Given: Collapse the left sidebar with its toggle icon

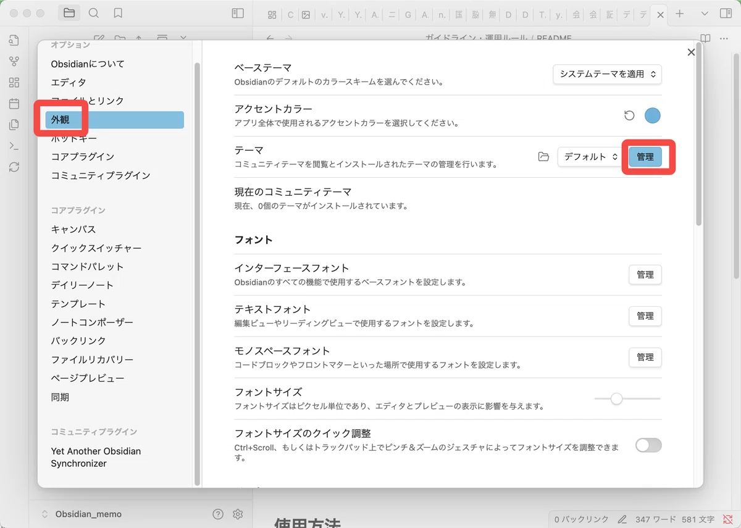Looking at the screenshot, I should click(237, 13).
